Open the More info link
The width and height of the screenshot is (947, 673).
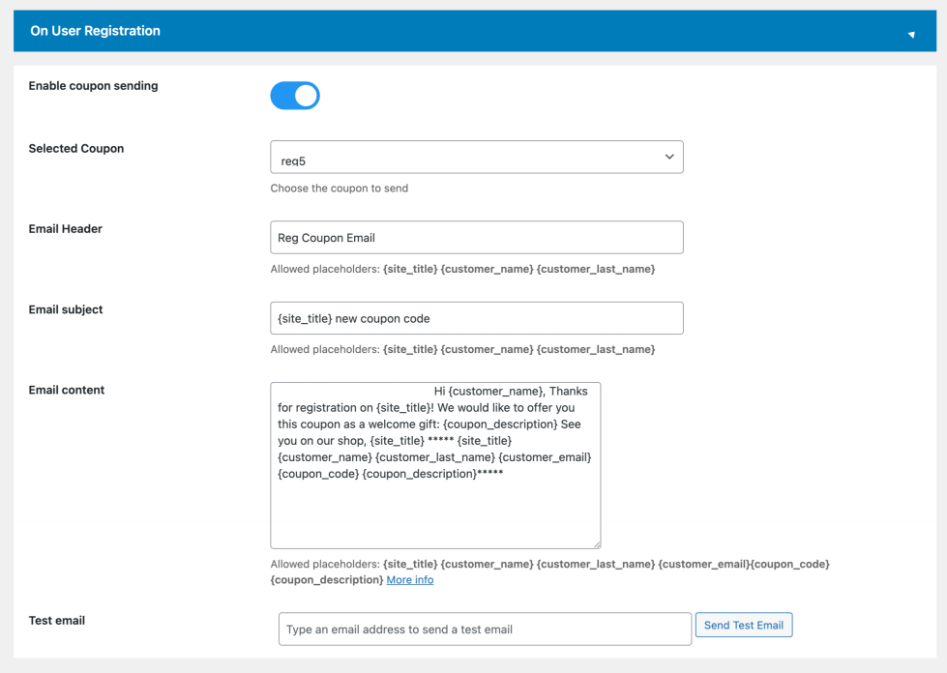pos(410,579)
